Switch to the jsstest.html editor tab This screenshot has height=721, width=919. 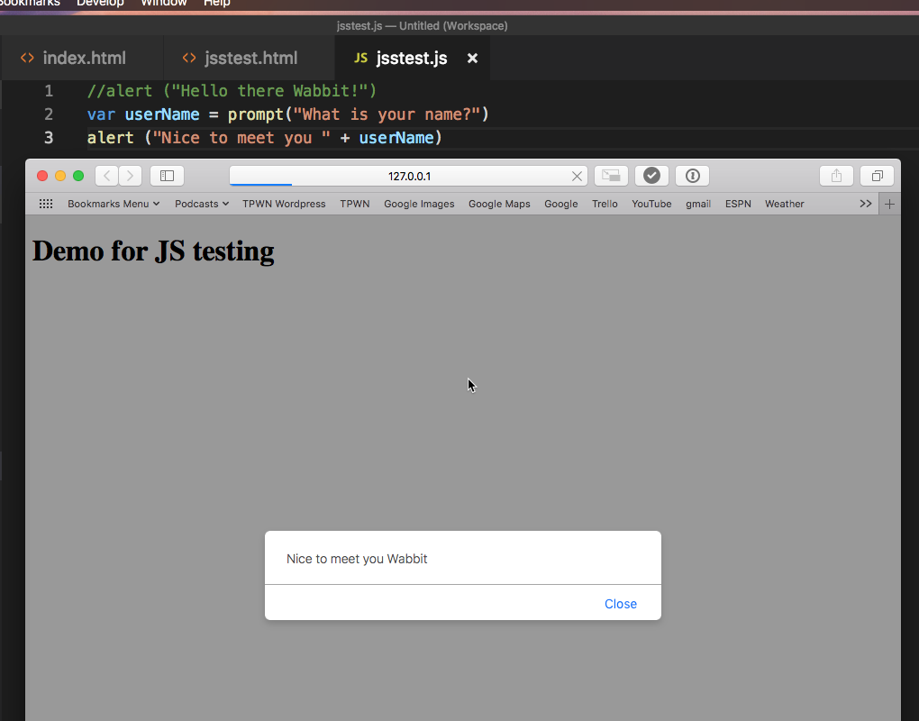pos(249,58)
